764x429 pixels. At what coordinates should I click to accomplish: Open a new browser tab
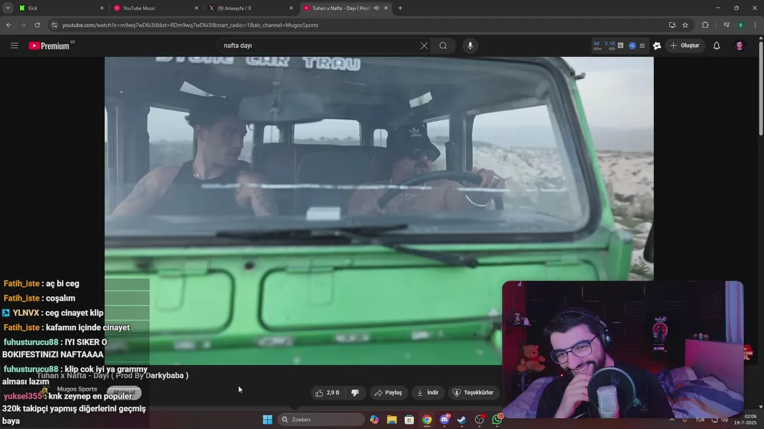pyautogui.click(x=400, y=8)
